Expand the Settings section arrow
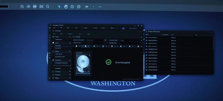Image resolution: width=223 pixels, height=101 pixels. (x=70, y=78)
